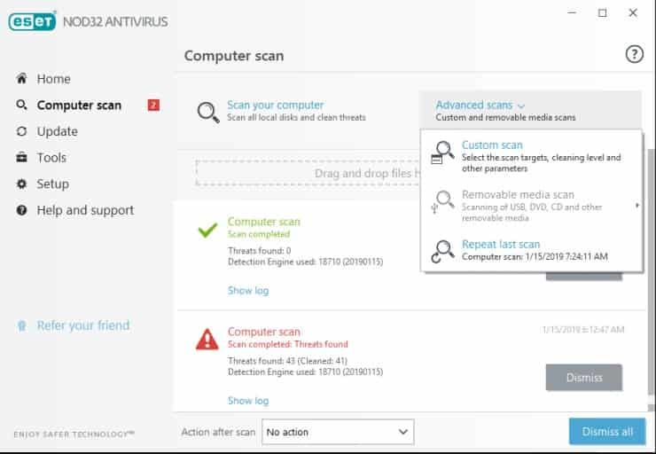Open Help and support
Image resolution: width=656 pixels, height=454 pixels.
(85, 210)
